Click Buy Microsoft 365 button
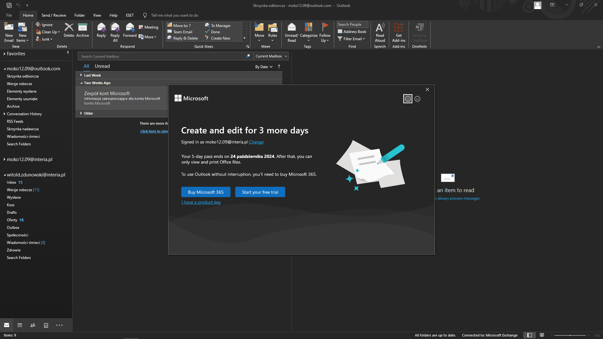 (206, 192)
